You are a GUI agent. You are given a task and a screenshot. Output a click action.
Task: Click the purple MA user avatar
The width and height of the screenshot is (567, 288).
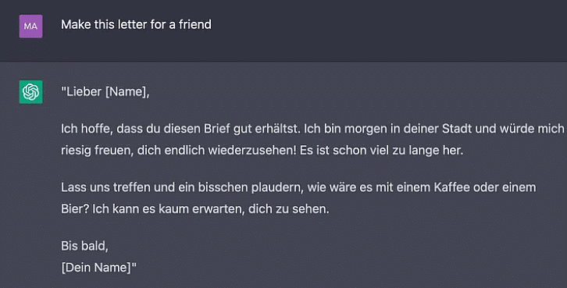[30, 27]
